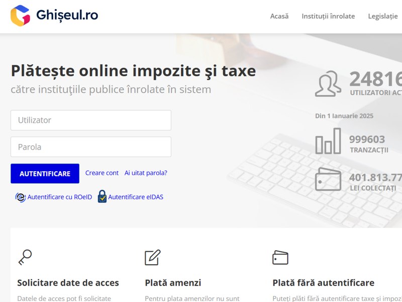402x302 pixels.
Task: Click the wallet icon beside LEI COLECTAȚI
Action: coord(328,179)
